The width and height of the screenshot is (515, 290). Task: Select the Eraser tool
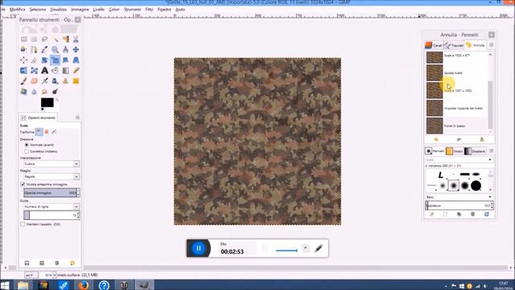tap(34, 81)
